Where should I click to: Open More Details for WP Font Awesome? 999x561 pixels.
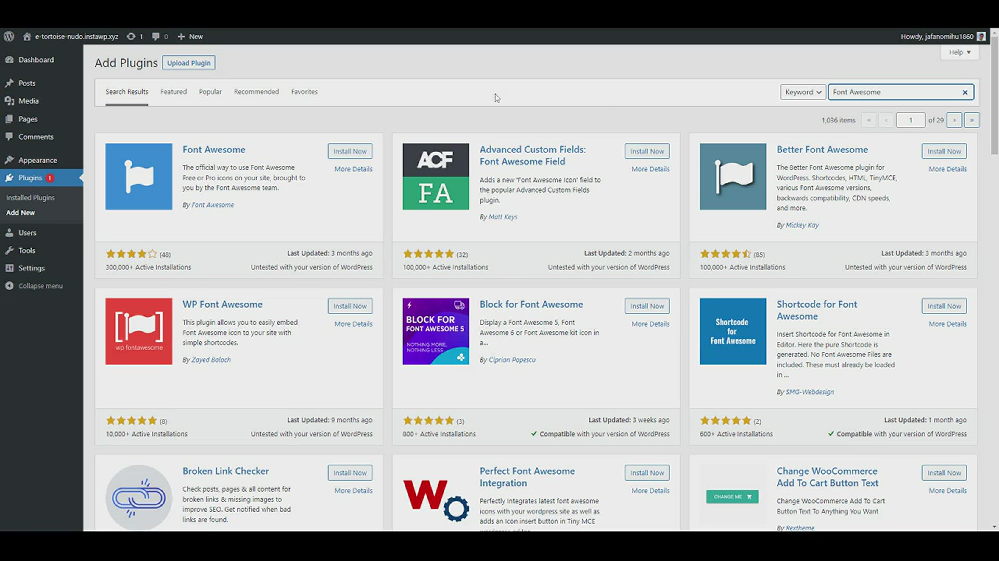(x=353, y=324)
